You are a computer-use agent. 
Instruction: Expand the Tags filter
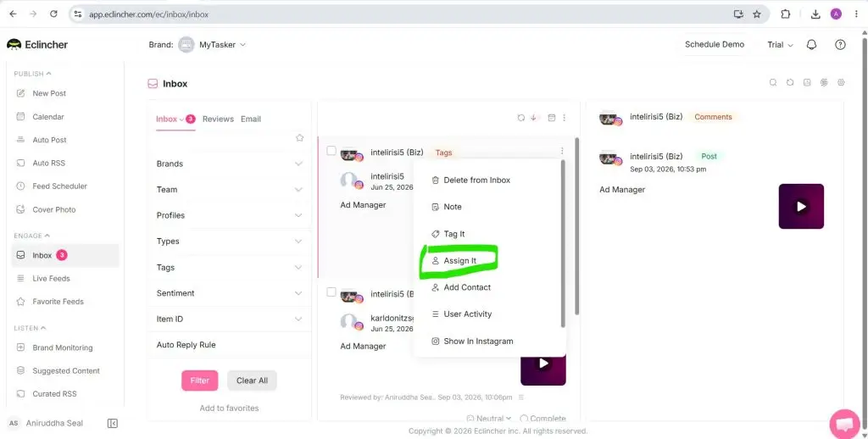click(229, 268)
